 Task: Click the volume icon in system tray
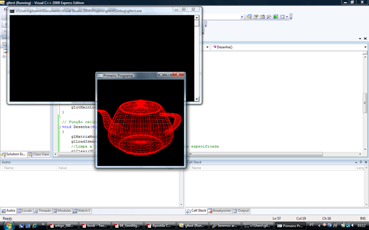coord(353,225)
